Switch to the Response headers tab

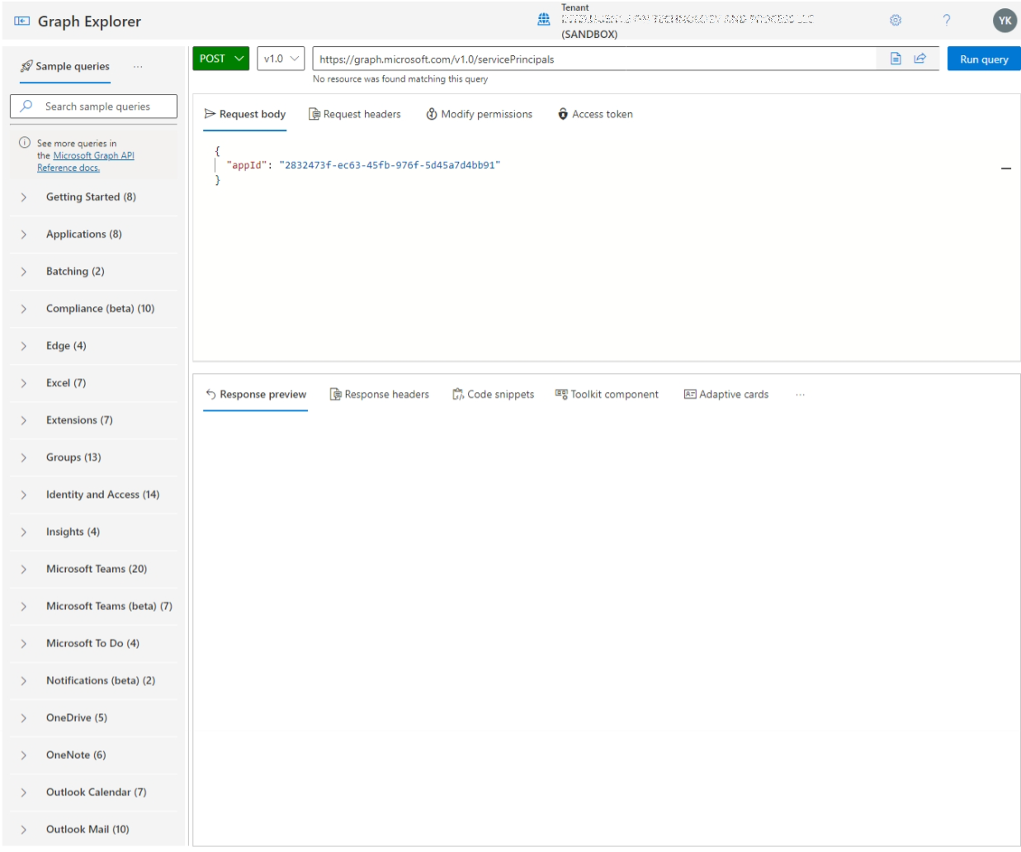(380, 395)
